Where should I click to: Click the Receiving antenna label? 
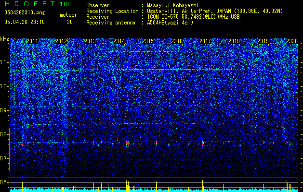111,23
